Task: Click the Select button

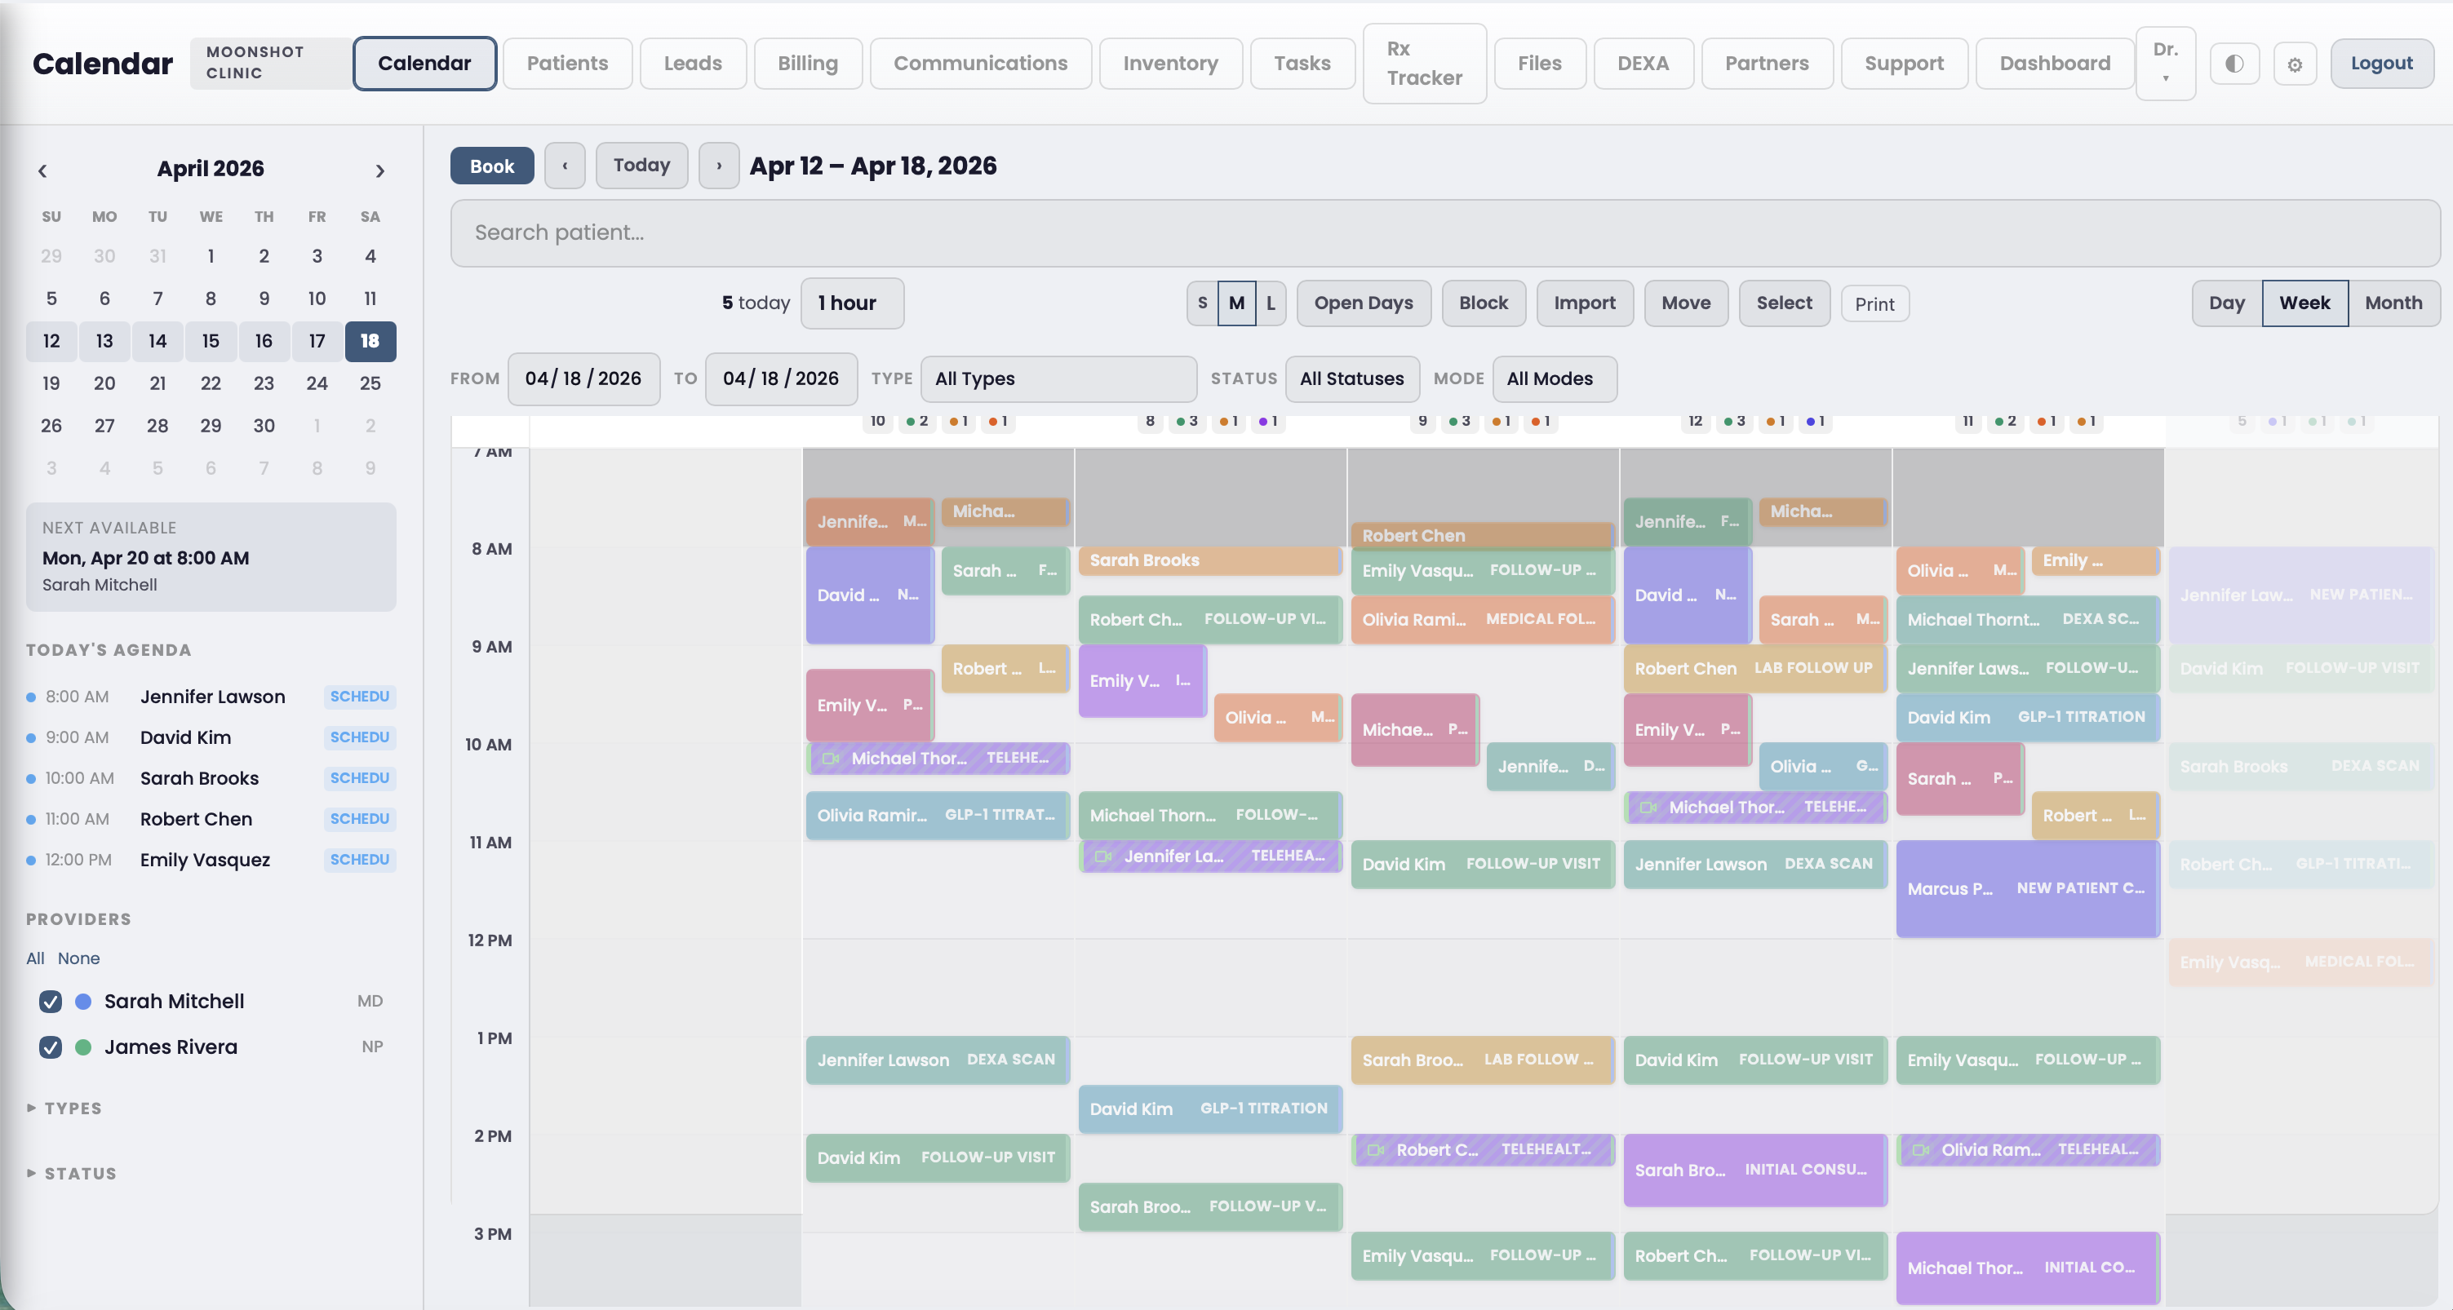Action: (x=1784, y=303)
